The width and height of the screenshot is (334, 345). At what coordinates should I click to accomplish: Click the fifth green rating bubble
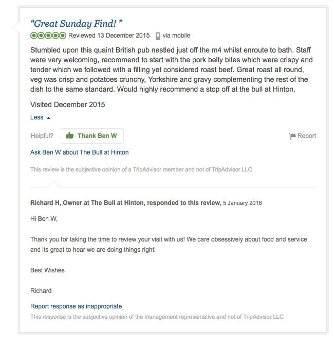click(x=63, y=36)
